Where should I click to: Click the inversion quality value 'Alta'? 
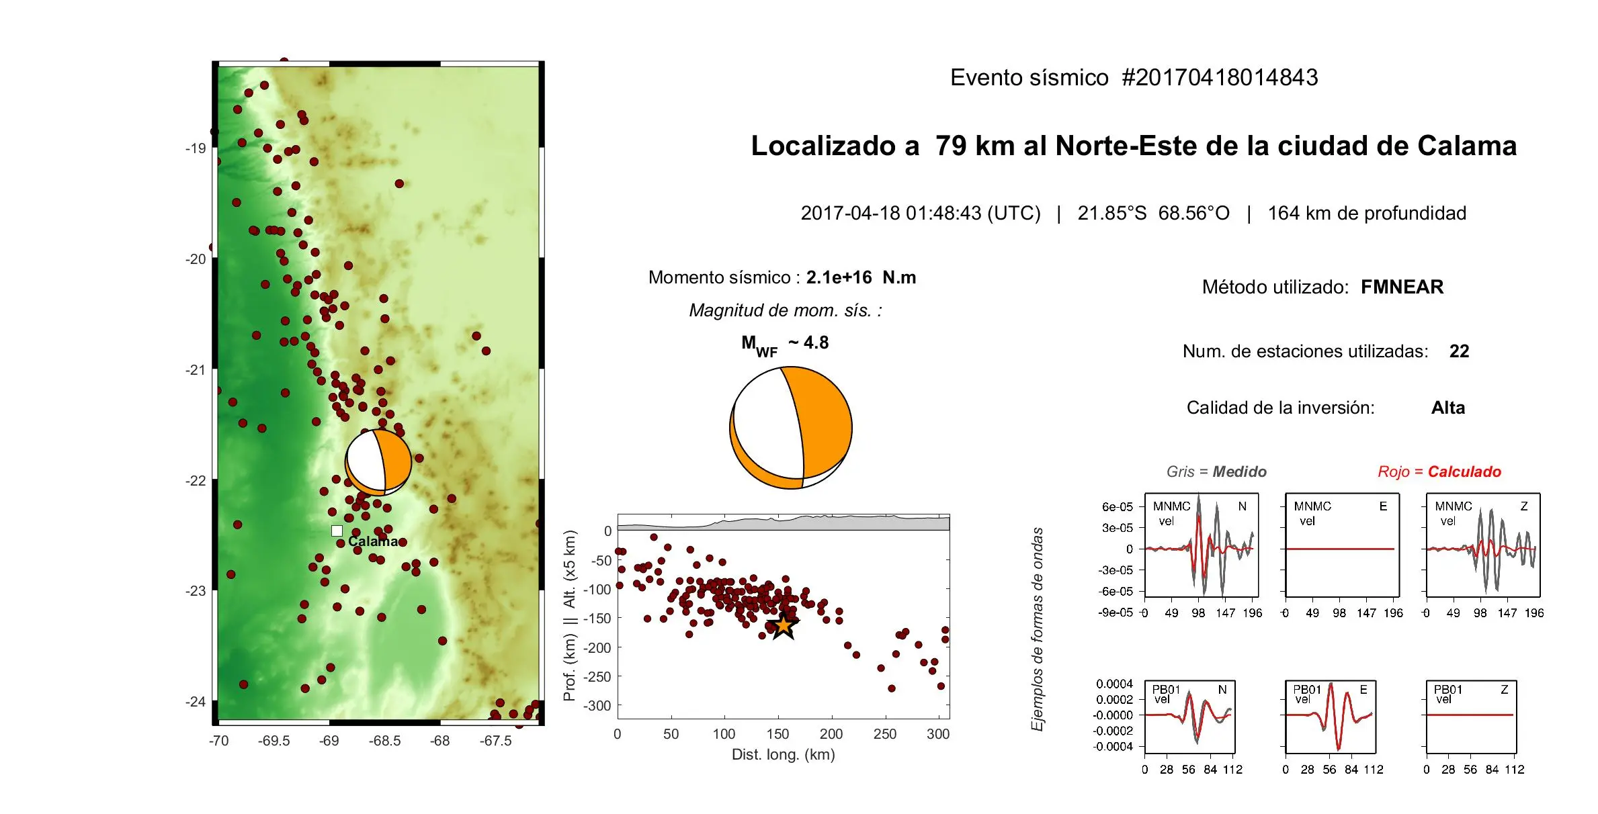1448,408
